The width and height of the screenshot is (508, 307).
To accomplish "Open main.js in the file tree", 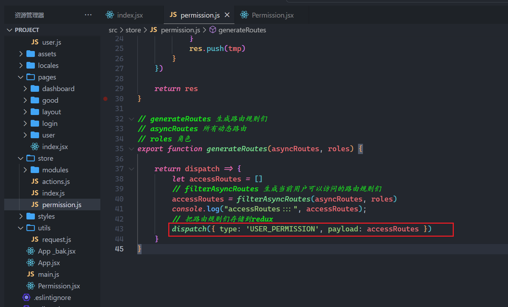I will pos(48,274).
